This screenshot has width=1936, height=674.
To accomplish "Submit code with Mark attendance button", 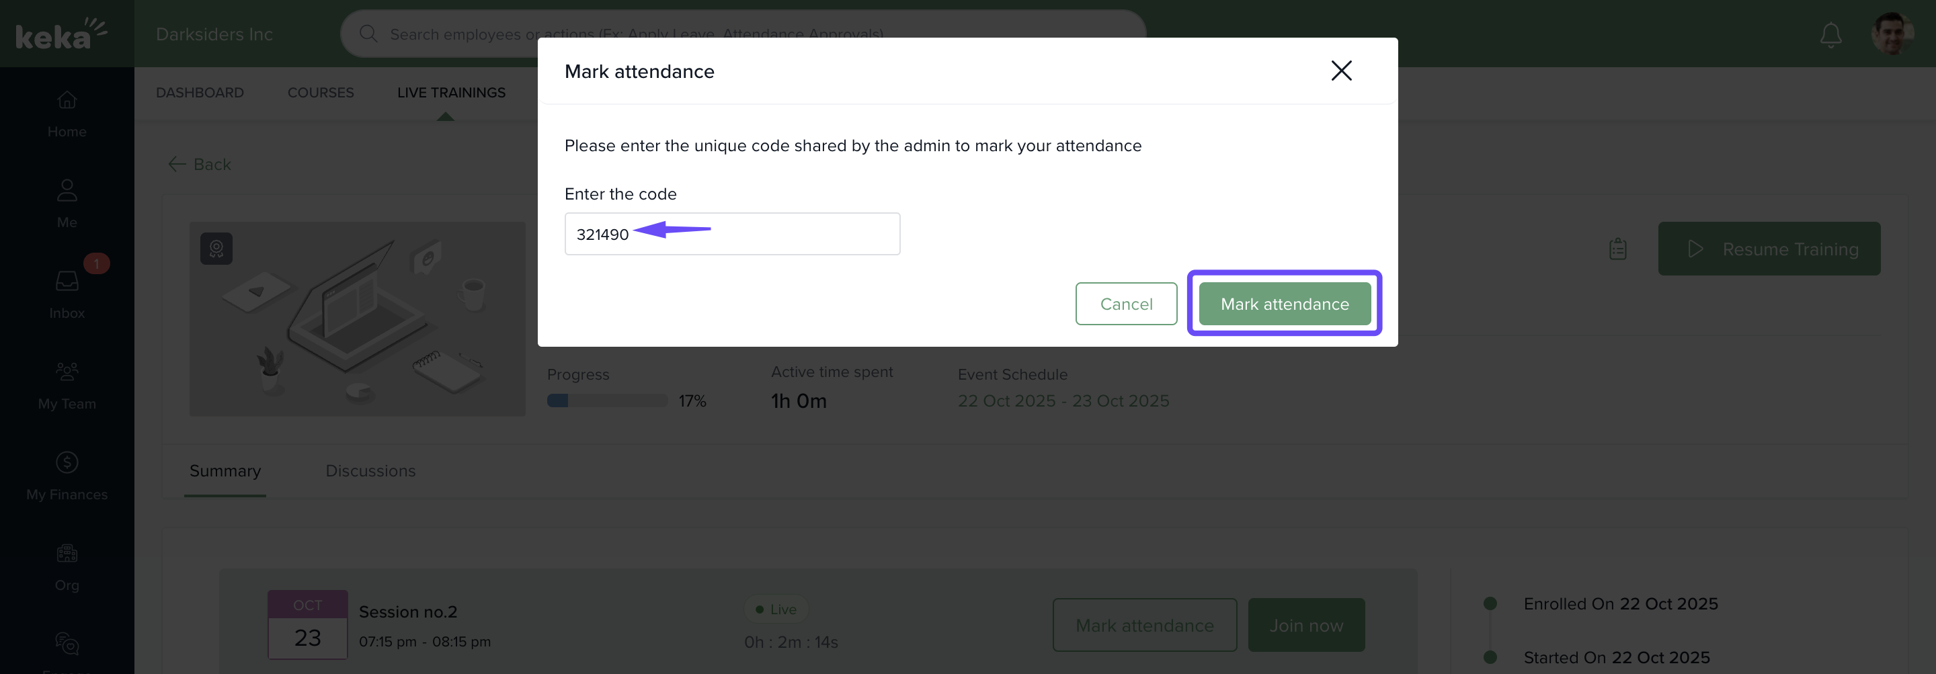I will pyautogui.click(x=1284, y=304).
